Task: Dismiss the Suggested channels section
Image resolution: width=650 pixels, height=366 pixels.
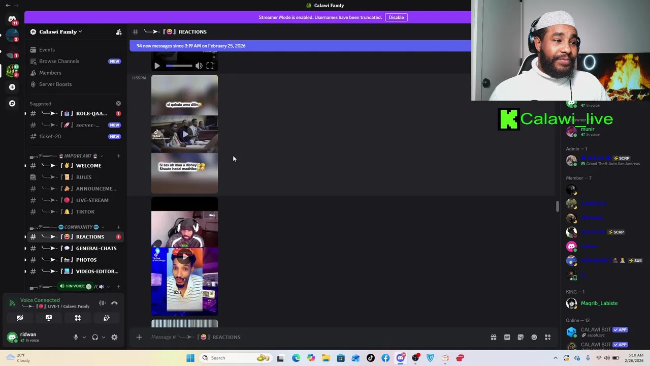Action: pyautogui.click(x=118, y=104)
